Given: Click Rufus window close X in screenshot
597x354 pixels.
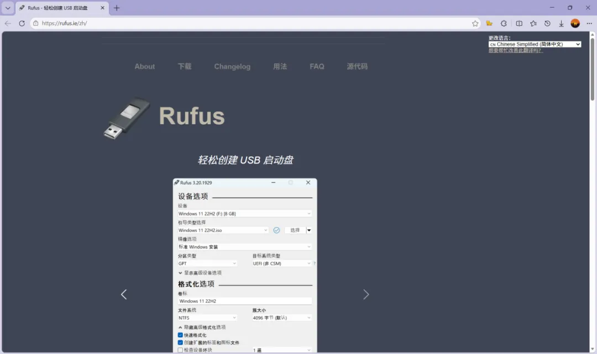Looking at the screenshot, I should 308,182.
